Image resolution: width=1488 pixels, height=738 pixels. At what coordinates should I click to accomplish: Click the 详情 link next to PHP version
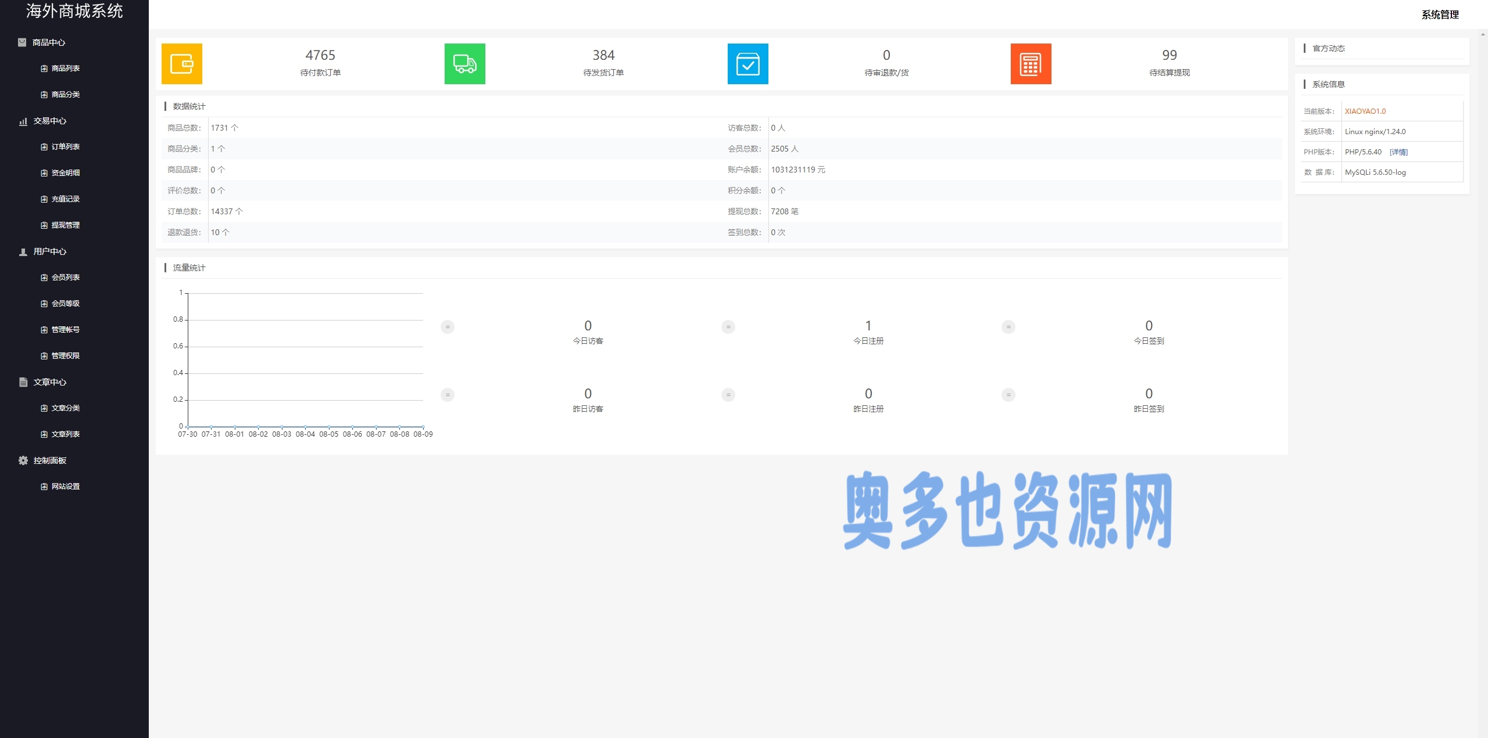click(1398, 152)
